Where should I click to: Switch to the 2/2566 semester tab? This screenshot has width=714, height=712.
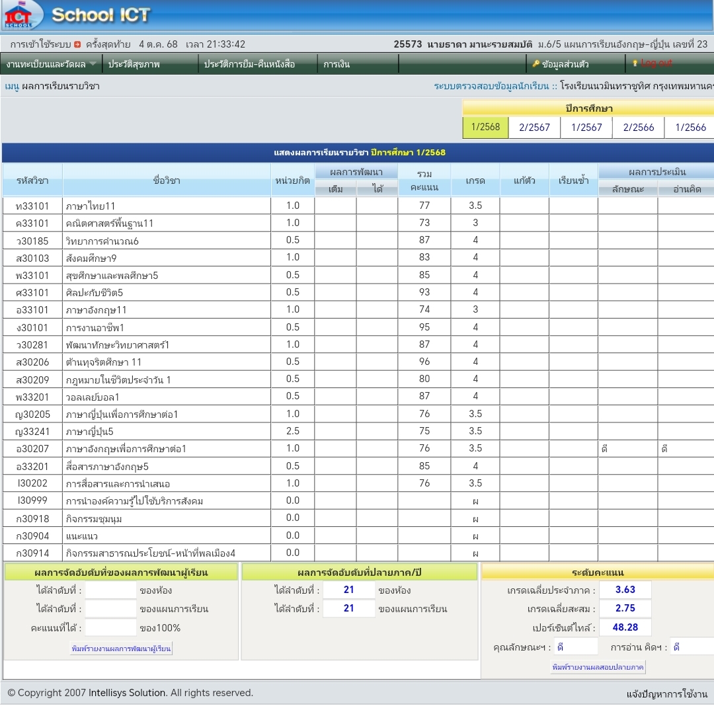[x=638, y=128]
